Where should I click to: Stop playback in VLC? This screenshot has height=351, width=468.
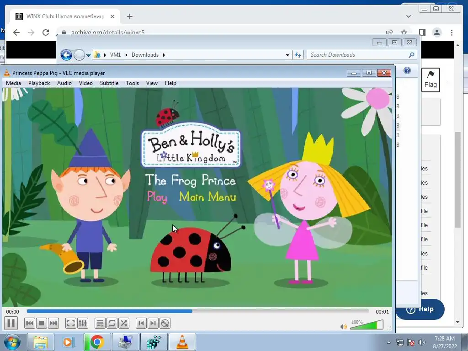[42, 323]
